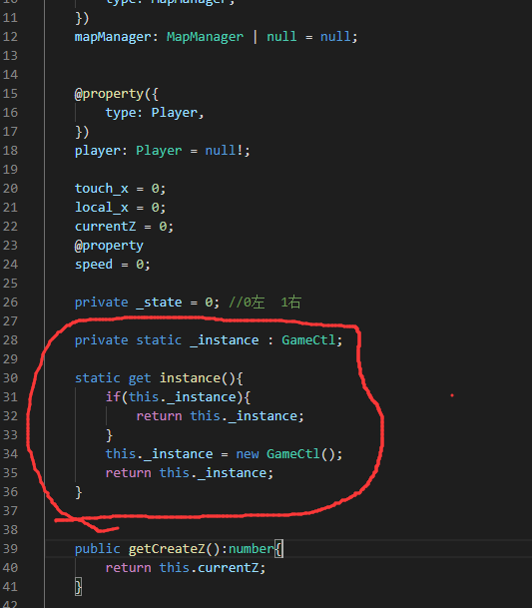Viewport: 532px width, 608px height.
Task: Click the currentZ field on line 22
Action: click(105, 227)
